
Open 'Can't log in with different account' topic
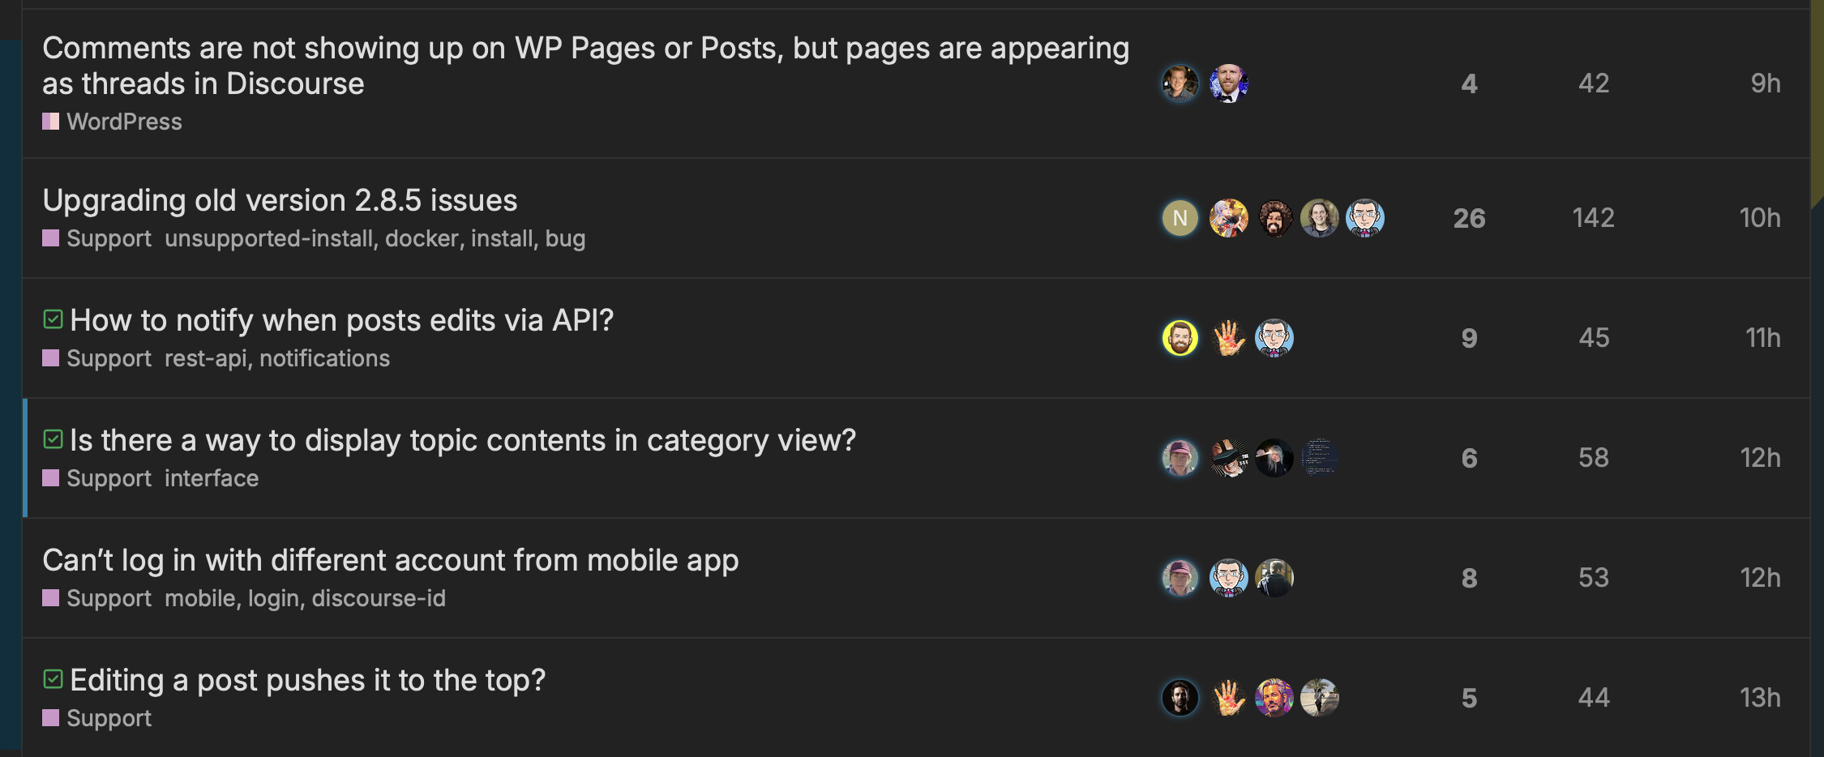click(x=390, y=560)
